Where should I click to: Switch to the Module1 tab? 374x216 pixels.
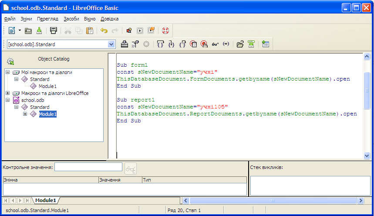[46, 200]
